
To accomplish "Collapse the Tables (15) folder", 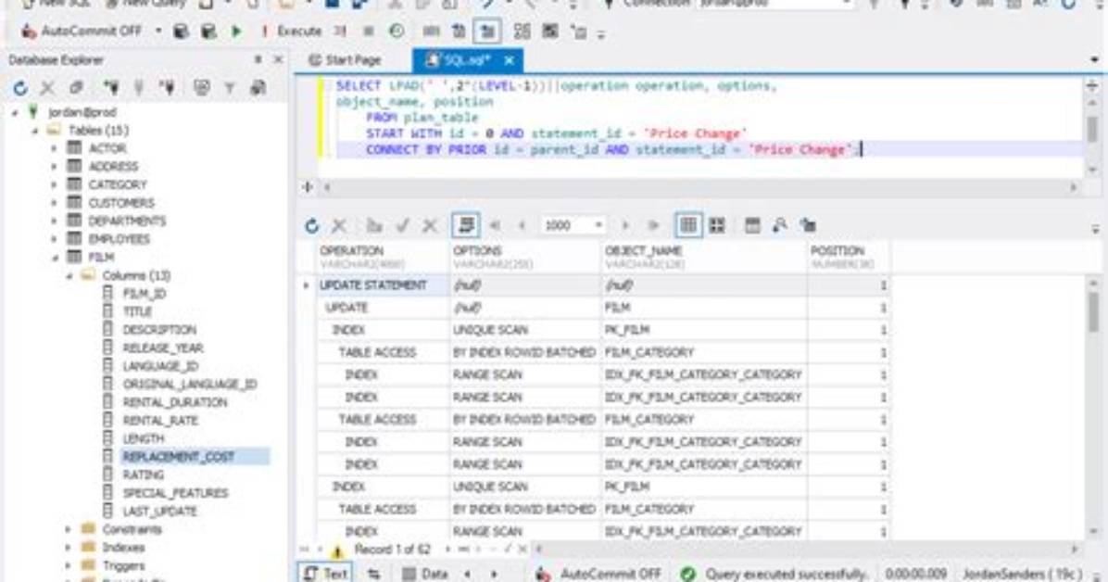I will point(34,131).
